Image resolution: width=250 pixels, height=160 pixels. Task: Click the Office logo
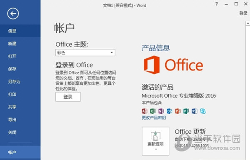(x=173, y=65)
